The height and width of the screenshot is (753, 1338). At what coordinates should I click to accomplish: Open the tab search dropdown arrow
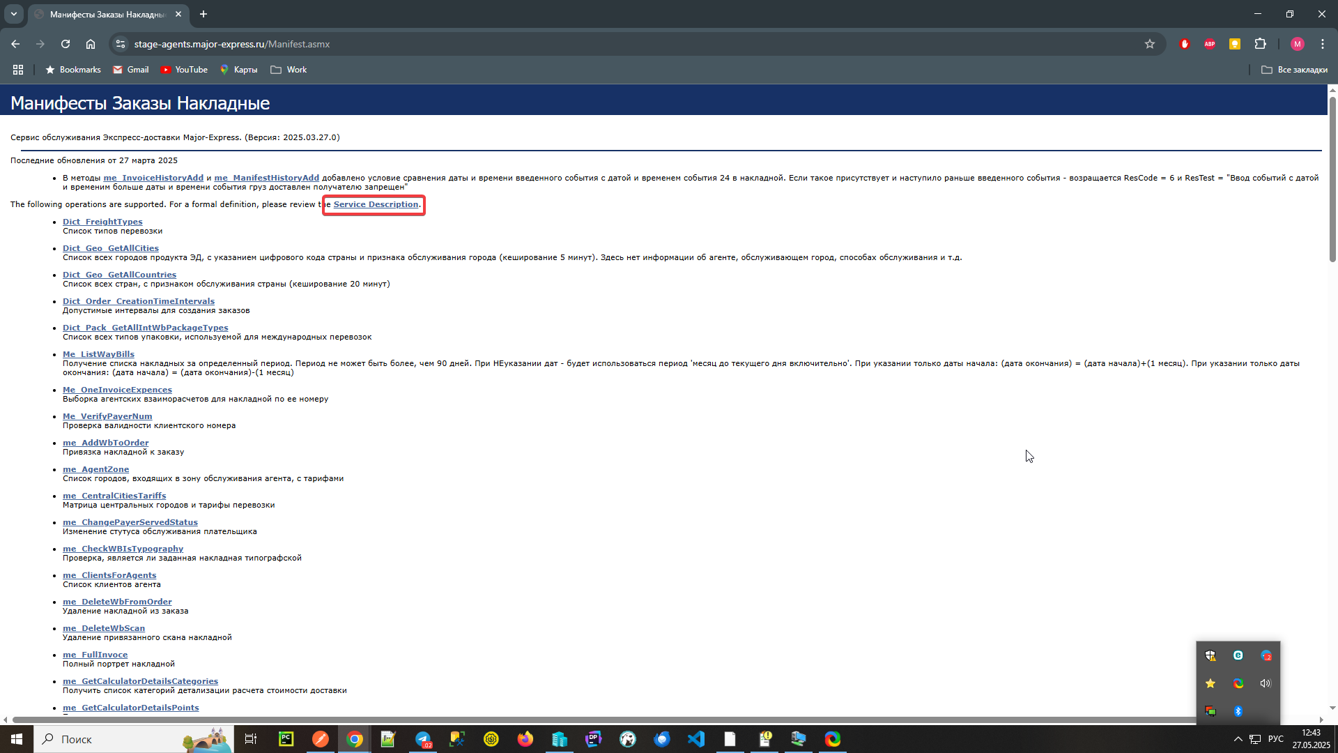[13, 14]
